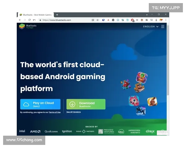This screenshot has width=186, height=148.
Task: Bookmark page with the star icon
Action: (98, 20)
